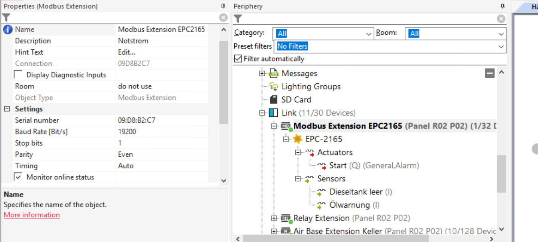
Task: Click Edit... for Hint Text
Action: click(x=127, y=52)
